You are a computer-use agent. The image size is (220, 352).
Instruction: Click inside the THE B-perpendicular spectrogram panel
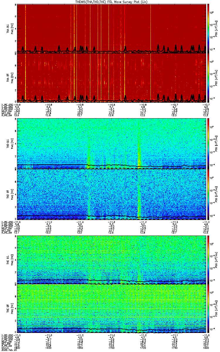click(112, 259)
